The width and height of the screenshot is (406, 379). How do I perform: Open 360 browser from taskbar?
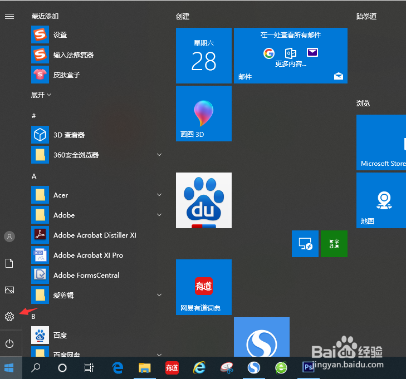[x=281, y=368]
